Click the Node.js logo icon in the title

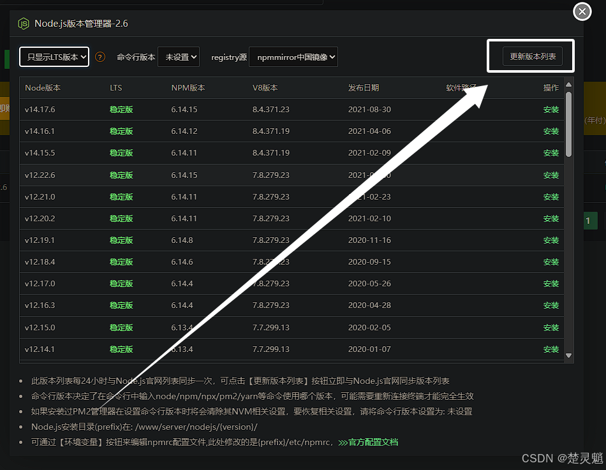(x=24, y=24)
